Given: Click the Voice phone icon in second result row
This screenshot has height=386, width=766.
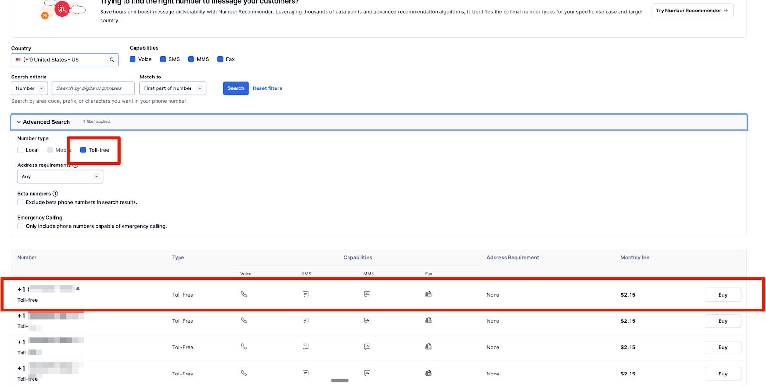Looking at the screenshot, I should click(244, 320).
